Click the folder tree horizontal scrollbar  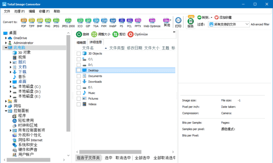(29, 160)
